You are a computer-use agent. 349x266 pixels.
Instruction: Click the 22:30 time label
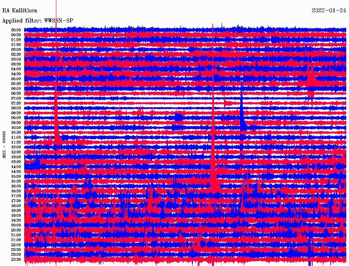click(x=16, y=250)
